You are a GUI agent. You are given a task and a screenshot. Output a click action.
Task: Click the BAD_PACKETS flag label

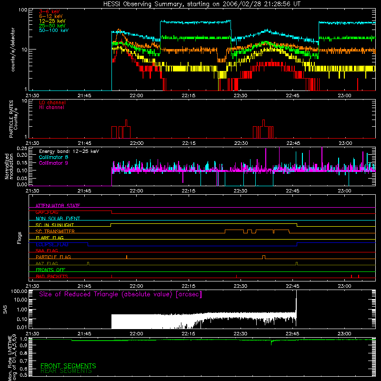(52, 276)
